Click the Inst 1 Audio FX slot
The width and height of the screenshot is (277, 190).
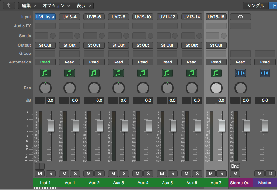coord(45,26)
